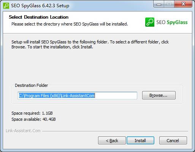Screen dimensions: 195x152
Task: Click inside the destination folder path field
Action: tap(77, 96)
